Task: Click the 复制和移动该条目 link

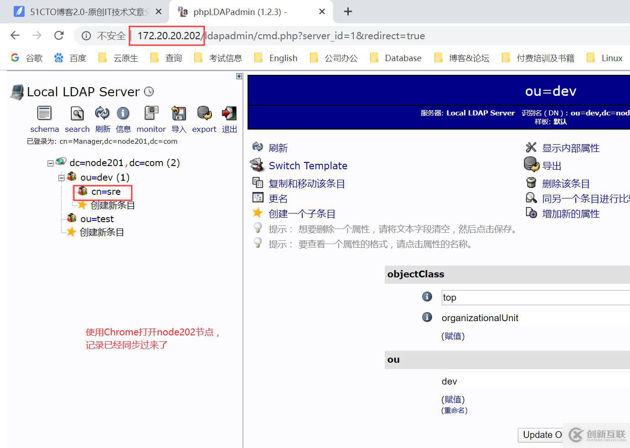Action: 307,183
